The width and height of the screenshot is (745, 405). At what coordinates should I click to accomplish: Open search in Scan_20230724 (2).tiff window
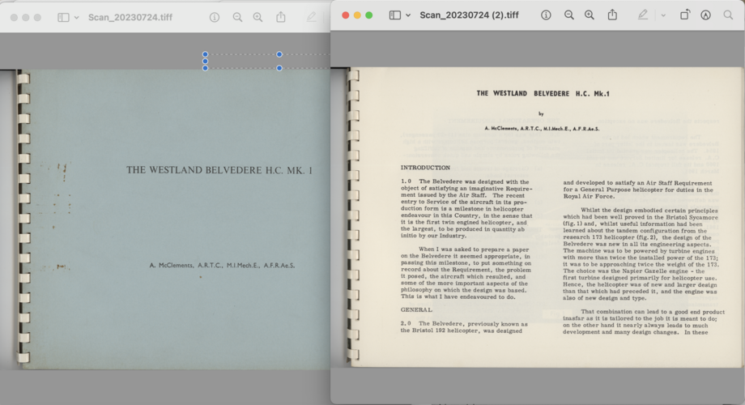tap(728, 15)
